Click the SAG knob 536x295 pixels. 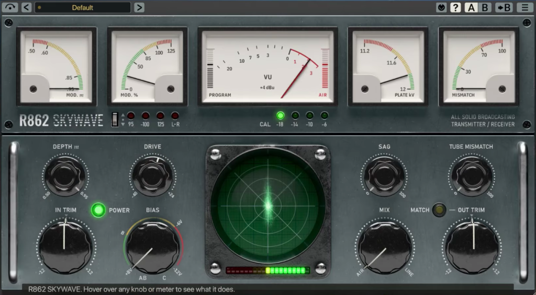(384, 176)
